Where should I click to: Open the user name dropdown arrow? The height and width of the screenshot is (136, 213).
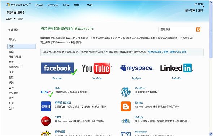coord(203,6)
